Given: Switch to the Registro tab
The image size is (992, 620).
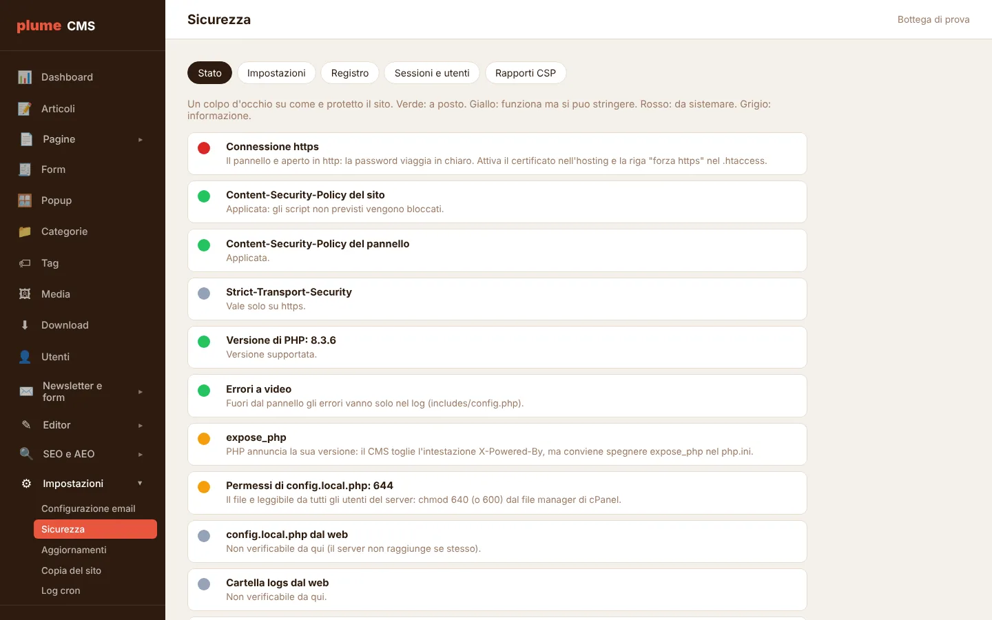Looking at the screenshot, I should click(350, 73).
